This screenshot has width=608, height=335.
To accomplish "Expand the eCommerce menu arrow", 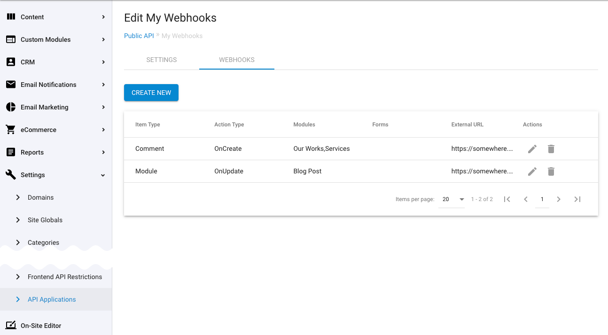I will [x=103, y=130].
